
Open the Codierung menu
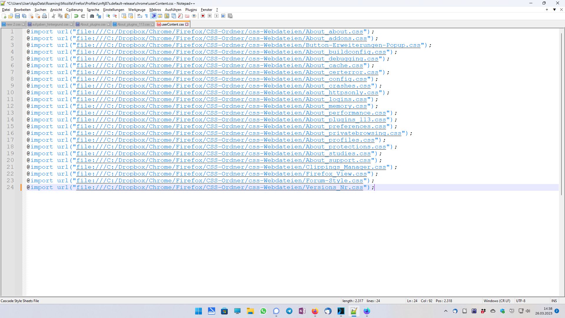74,10
